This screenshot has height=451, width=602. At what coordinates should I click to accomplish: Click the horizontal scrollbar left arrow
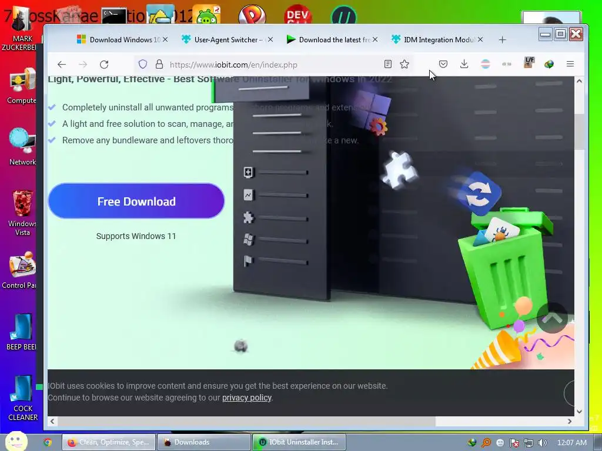point(52,422)
